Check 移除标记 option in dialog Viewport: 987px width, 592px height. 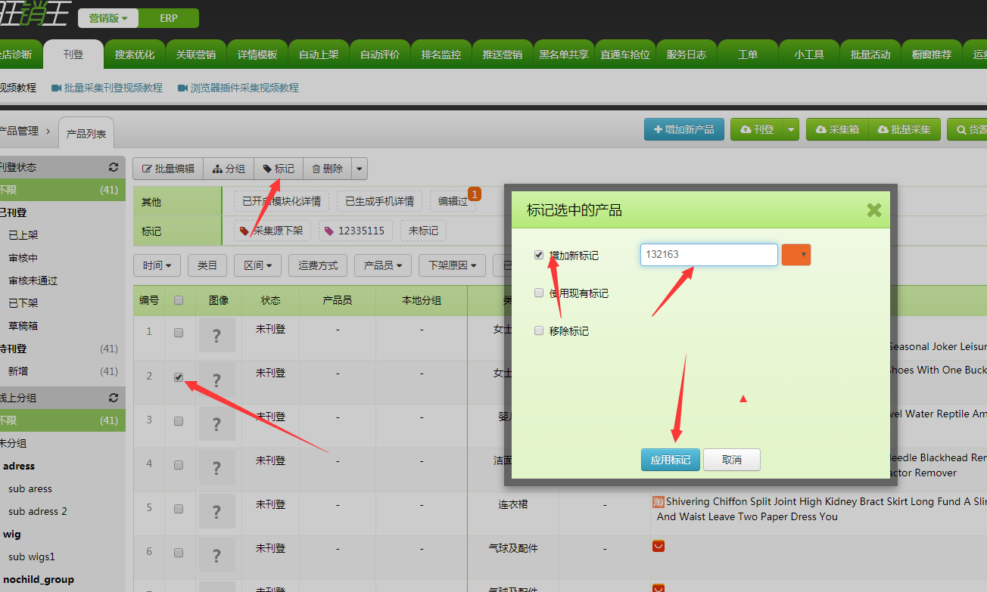[539, 330]
